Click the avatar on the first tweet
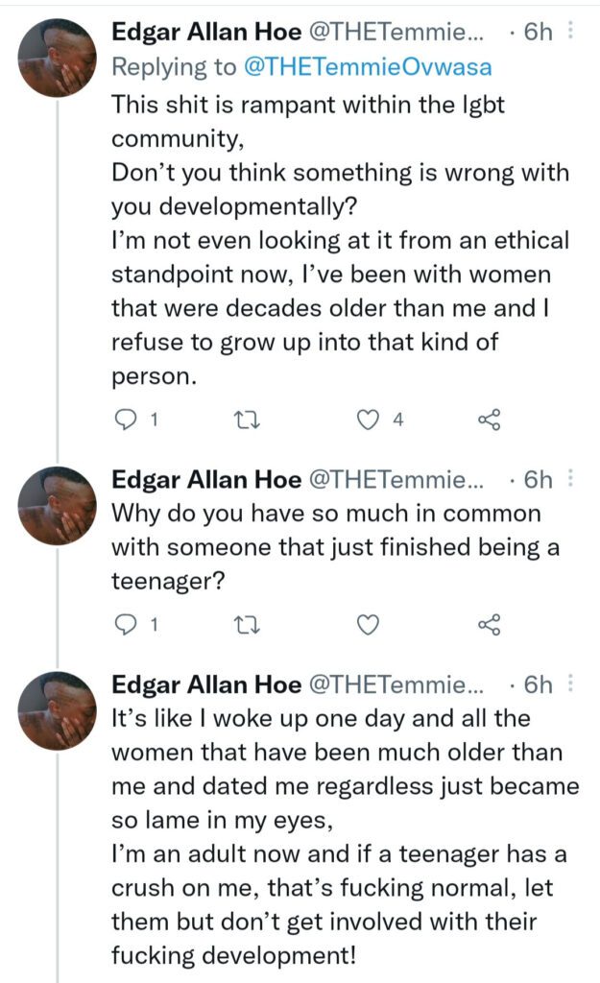 57,59
